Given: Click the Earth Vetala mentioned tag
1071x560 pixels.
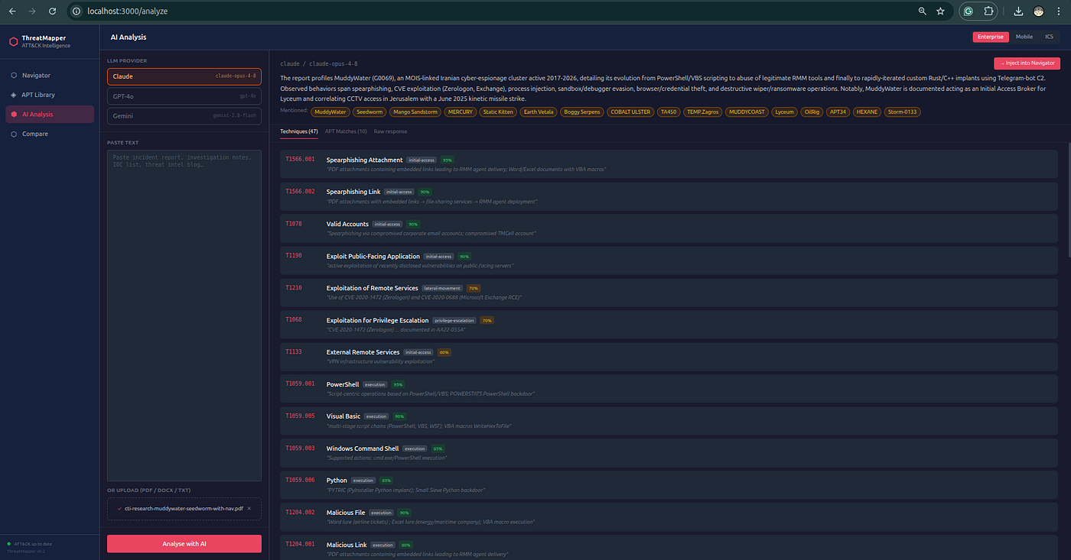Looking at the screenshot, I should (x=538, y=112).
